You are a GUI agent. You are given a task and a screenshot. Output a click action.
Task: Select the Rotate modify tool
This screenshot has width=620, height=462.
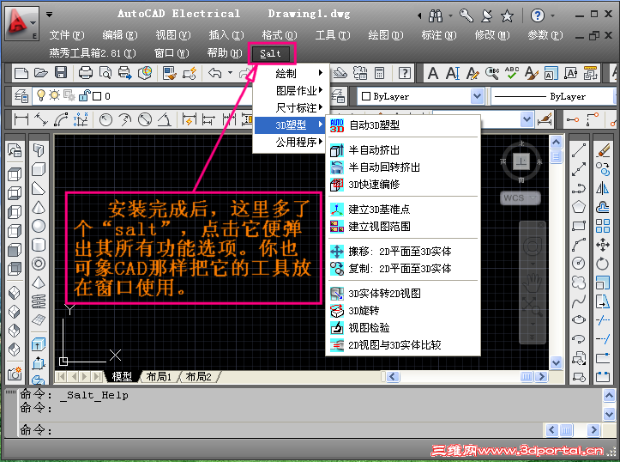point(603,264)
